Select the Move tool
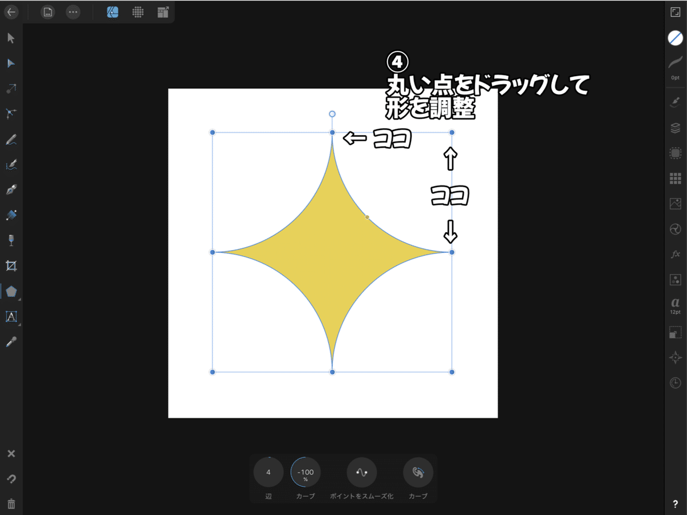Screen dimensions: 687x515 (x=10, y=38)
